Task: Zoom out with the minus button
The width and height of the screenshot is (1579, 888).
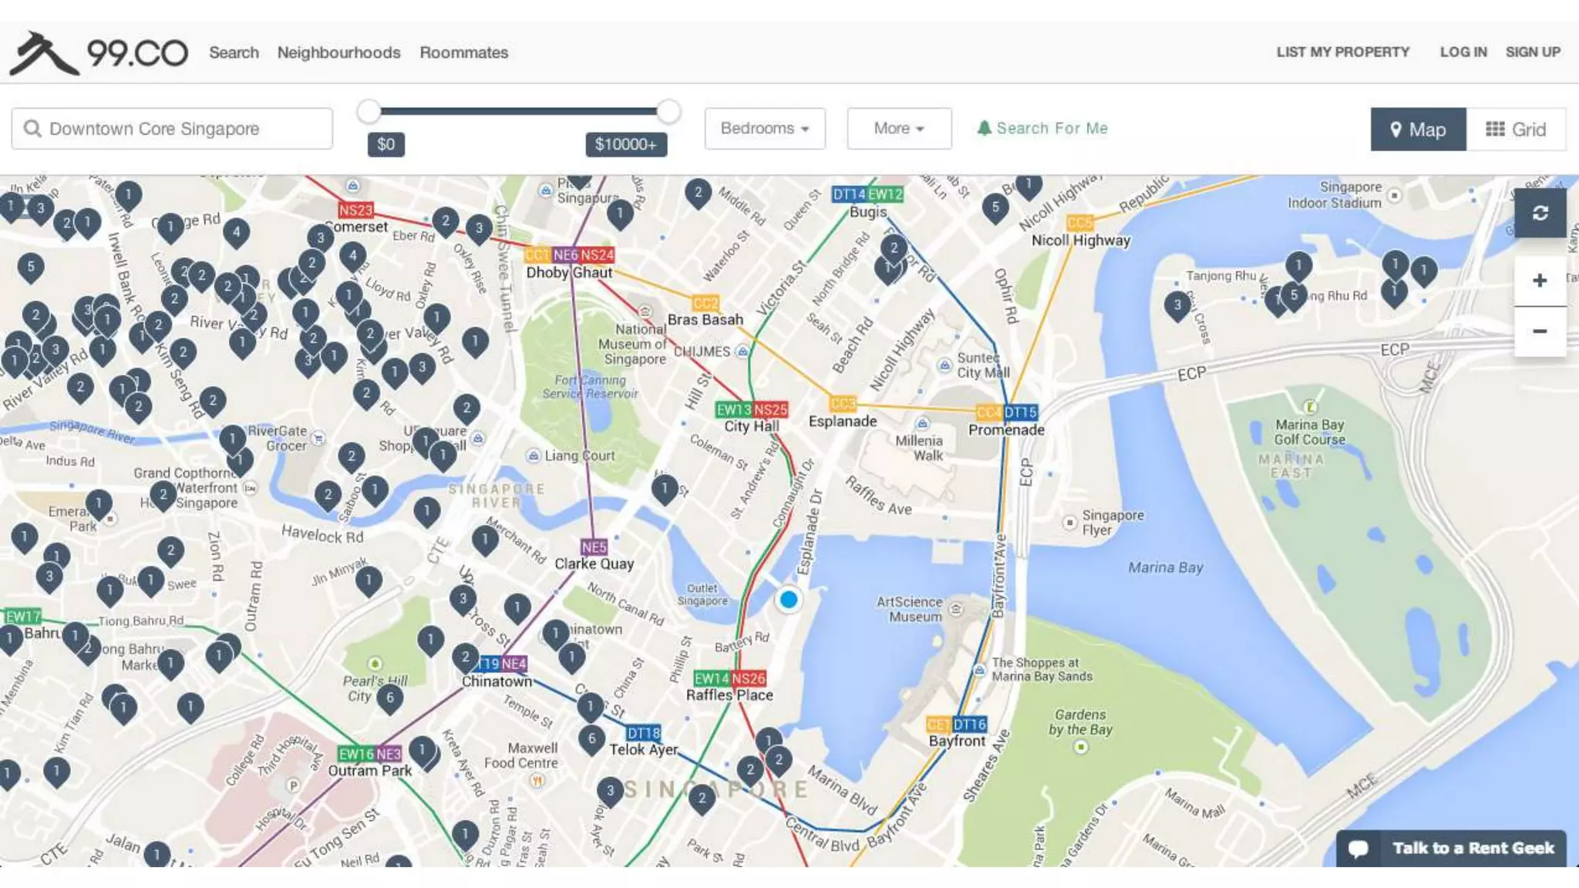Action: [x=1540, y=331]
